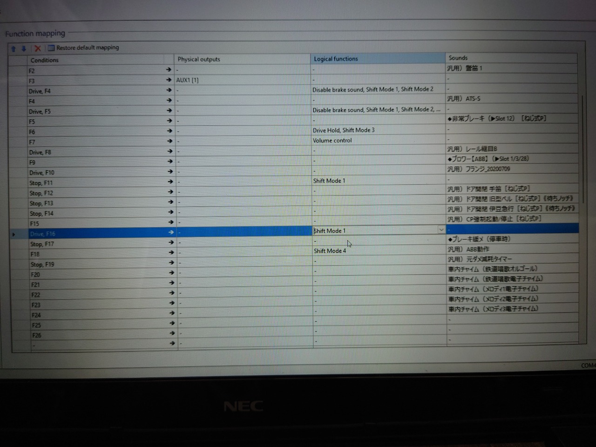Select the F9 condition cell
This screenshot has height=447, width=596.
95,163
